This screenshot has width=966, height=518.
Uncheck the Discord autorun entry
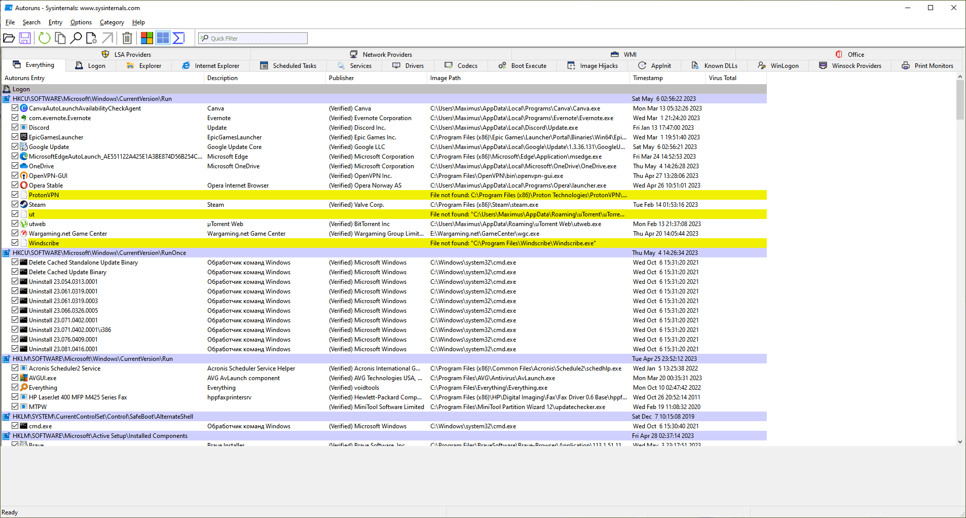click(x=15, y=127)
